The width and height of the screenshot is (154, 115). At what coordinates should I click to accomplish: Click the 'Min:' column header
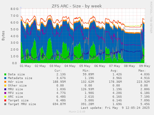(x=86, y=71)
